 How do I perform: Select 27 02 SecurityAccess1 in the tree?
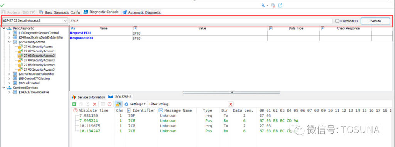39,51
